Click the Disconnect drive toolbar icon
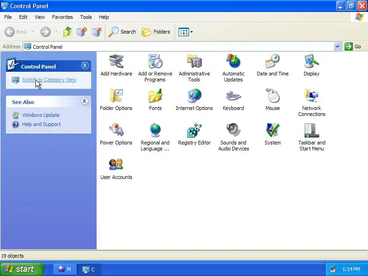Screen dimensions: 368x276 [97, 32]
